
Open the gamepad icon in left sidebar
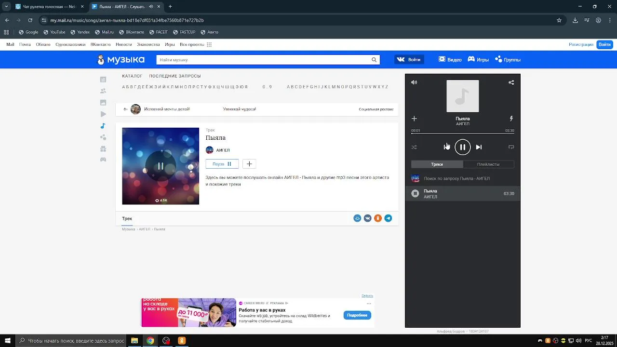(103, 160)
